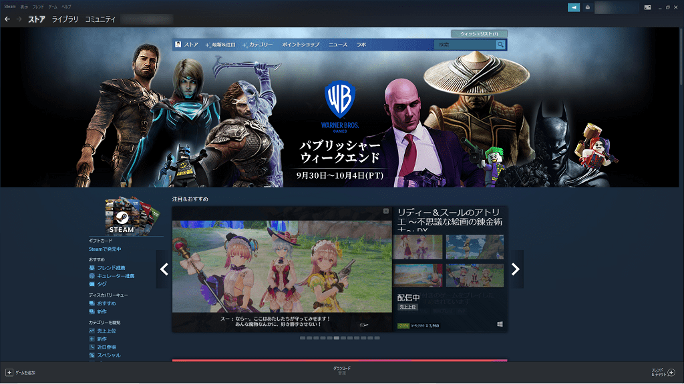
Task: Select the top-left featured screenshot thumbnail
Action: pyautogui.click(x=417, y=247)
